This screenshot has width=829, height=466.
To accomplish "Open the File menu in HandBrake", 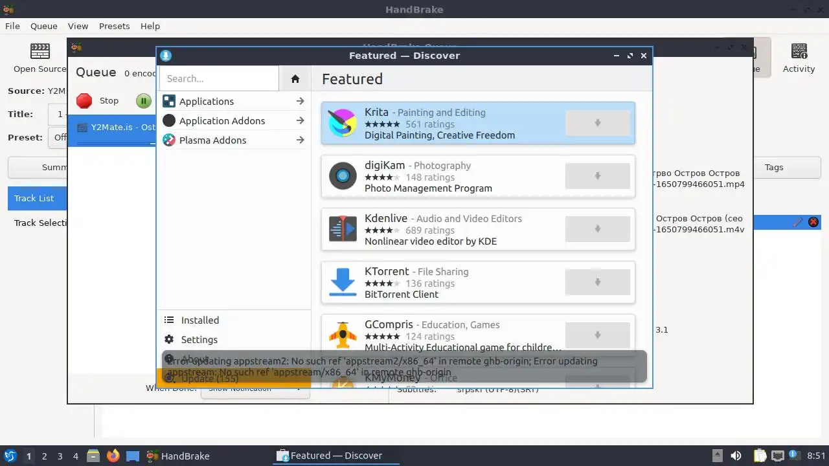I will [x=12, y=26].
